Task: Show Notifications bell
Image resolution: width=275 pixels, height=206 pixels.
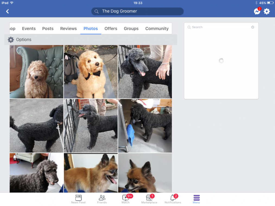Action: coord(173,199)
